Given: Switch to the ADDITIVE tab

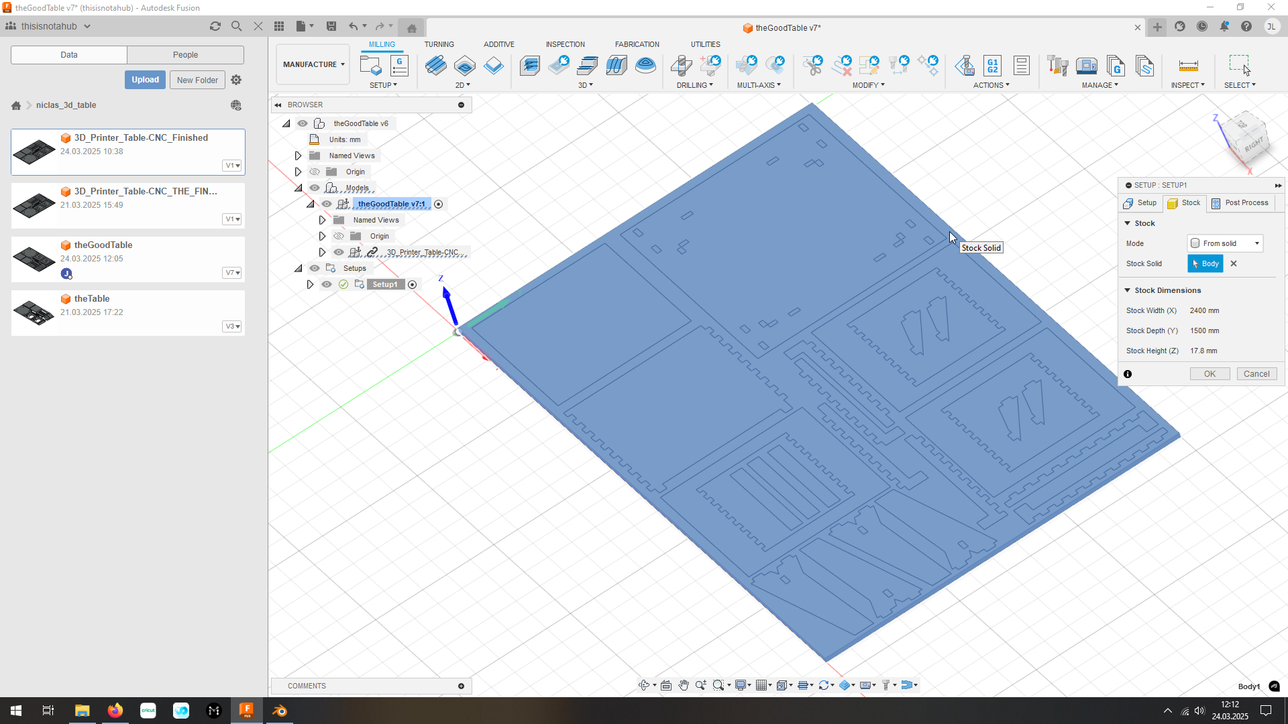Looking at the screenshot, I should tap(499, 44).
